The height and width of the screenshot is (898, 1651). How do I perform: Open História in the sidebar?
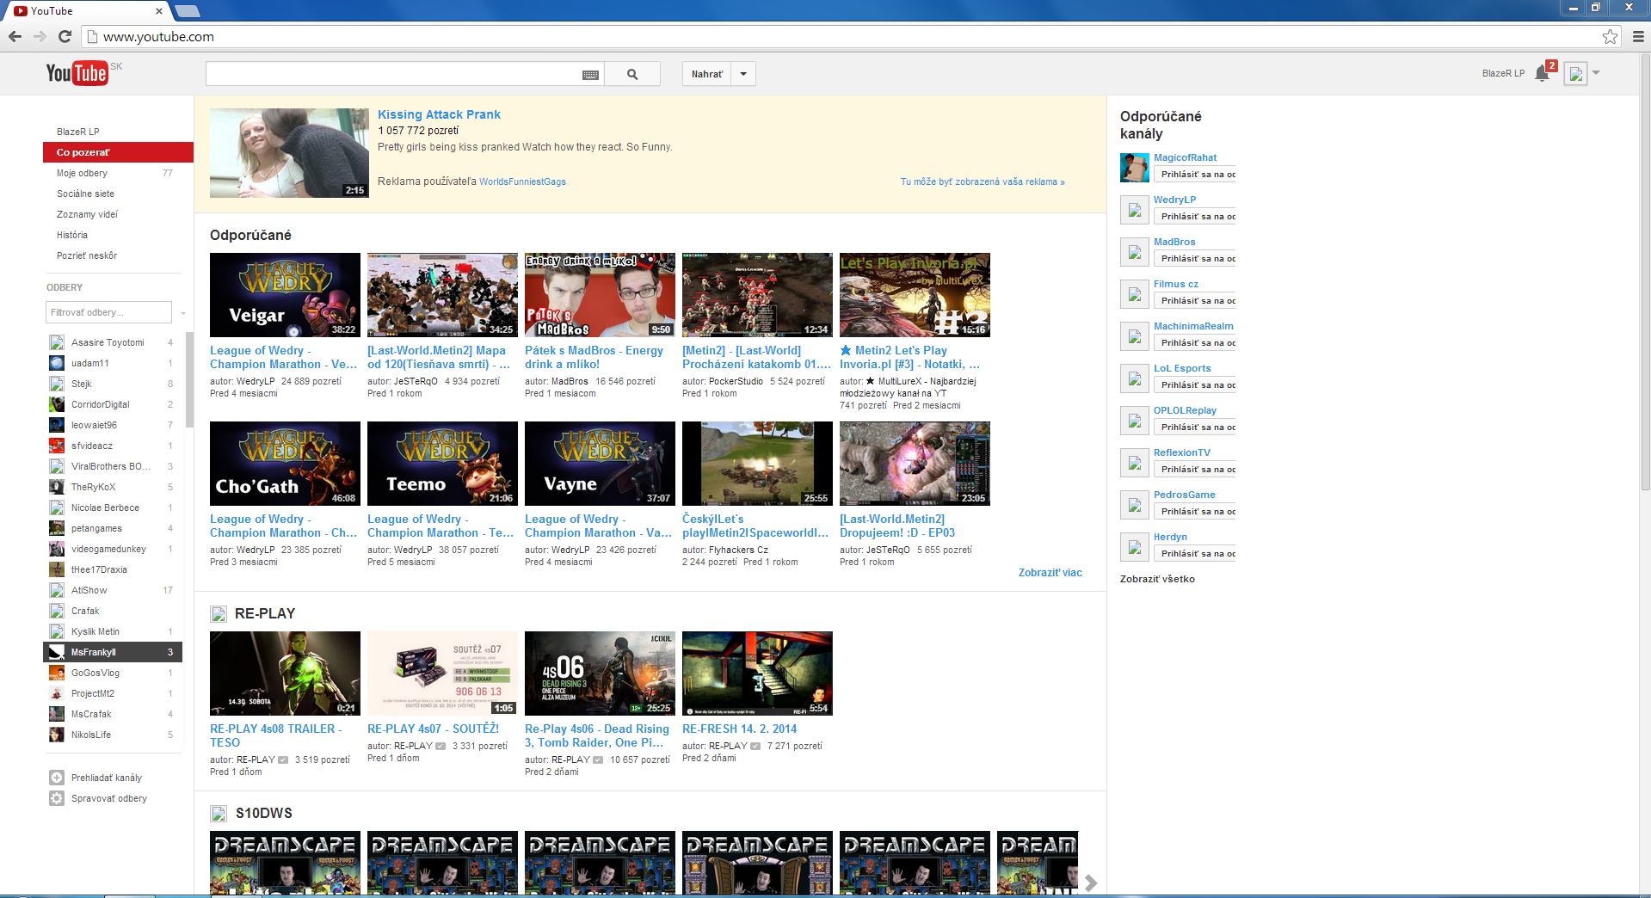[x=72, y=235]
